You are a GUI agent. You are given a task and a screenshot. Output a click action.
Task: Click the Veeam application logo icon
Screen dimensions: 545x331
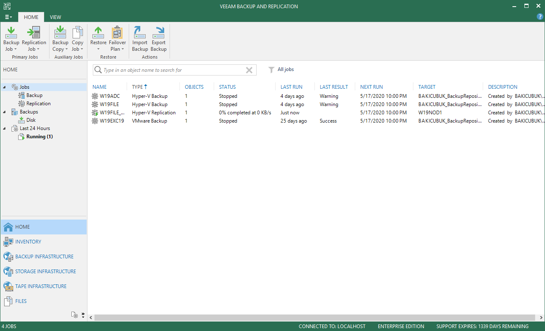(x=7, y=6)
